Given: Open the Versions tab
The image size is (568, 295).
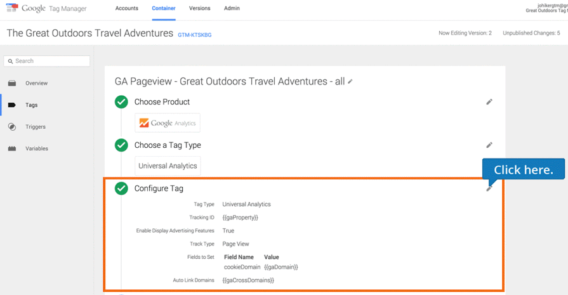Looking at the screenshot, I should 200,8.
